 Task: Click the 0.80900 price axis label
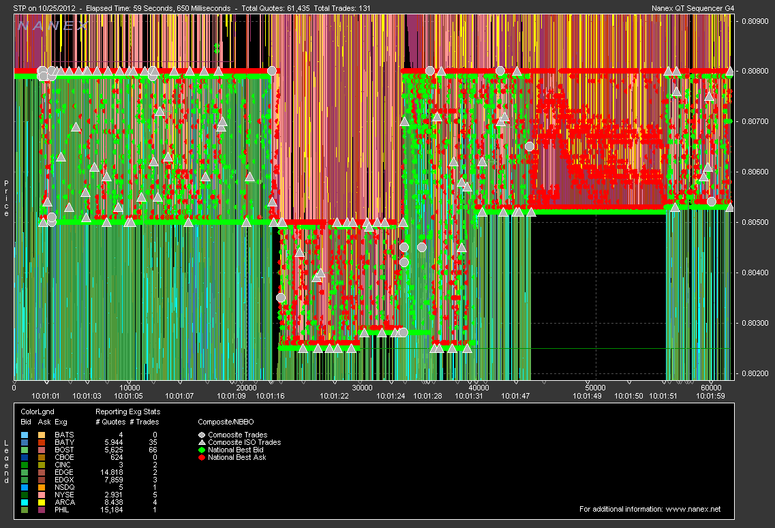coord(755,21)
